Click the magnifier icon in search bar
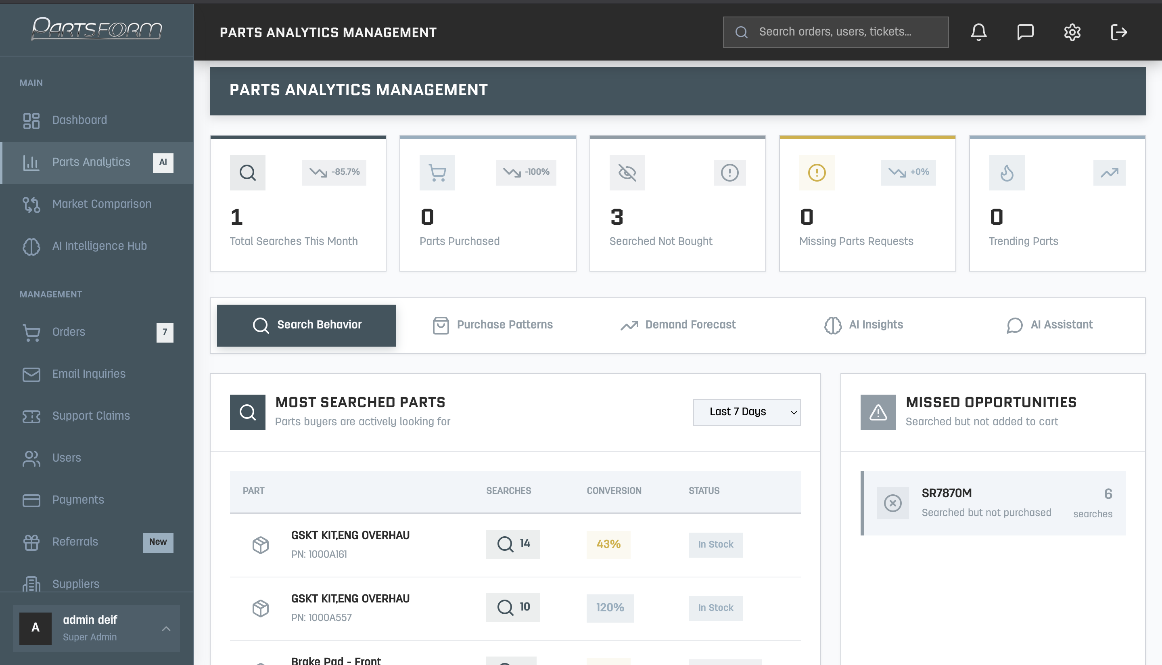The image size is (1162, 665). coord(742,32)
